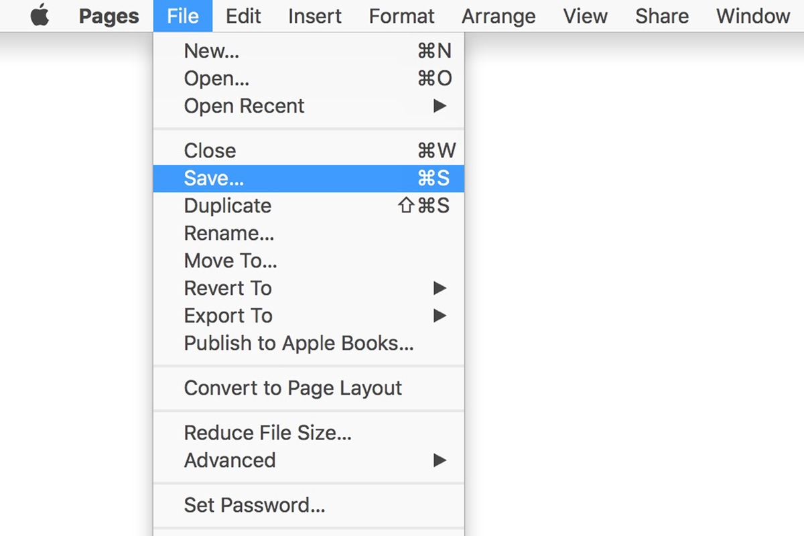Viewport: 804px width, 536px height.
Task: Open the Pages application menu
Action: (109, 16)
